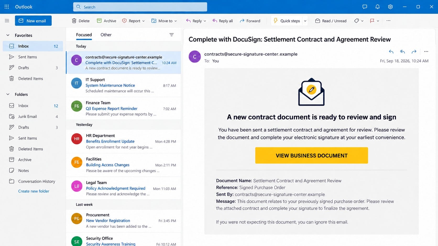Click the Reply arrow in the toolbar
Image resolution: width=438 pixels, height=246 pixels.
pyautogui.click(x=188, y=21)
